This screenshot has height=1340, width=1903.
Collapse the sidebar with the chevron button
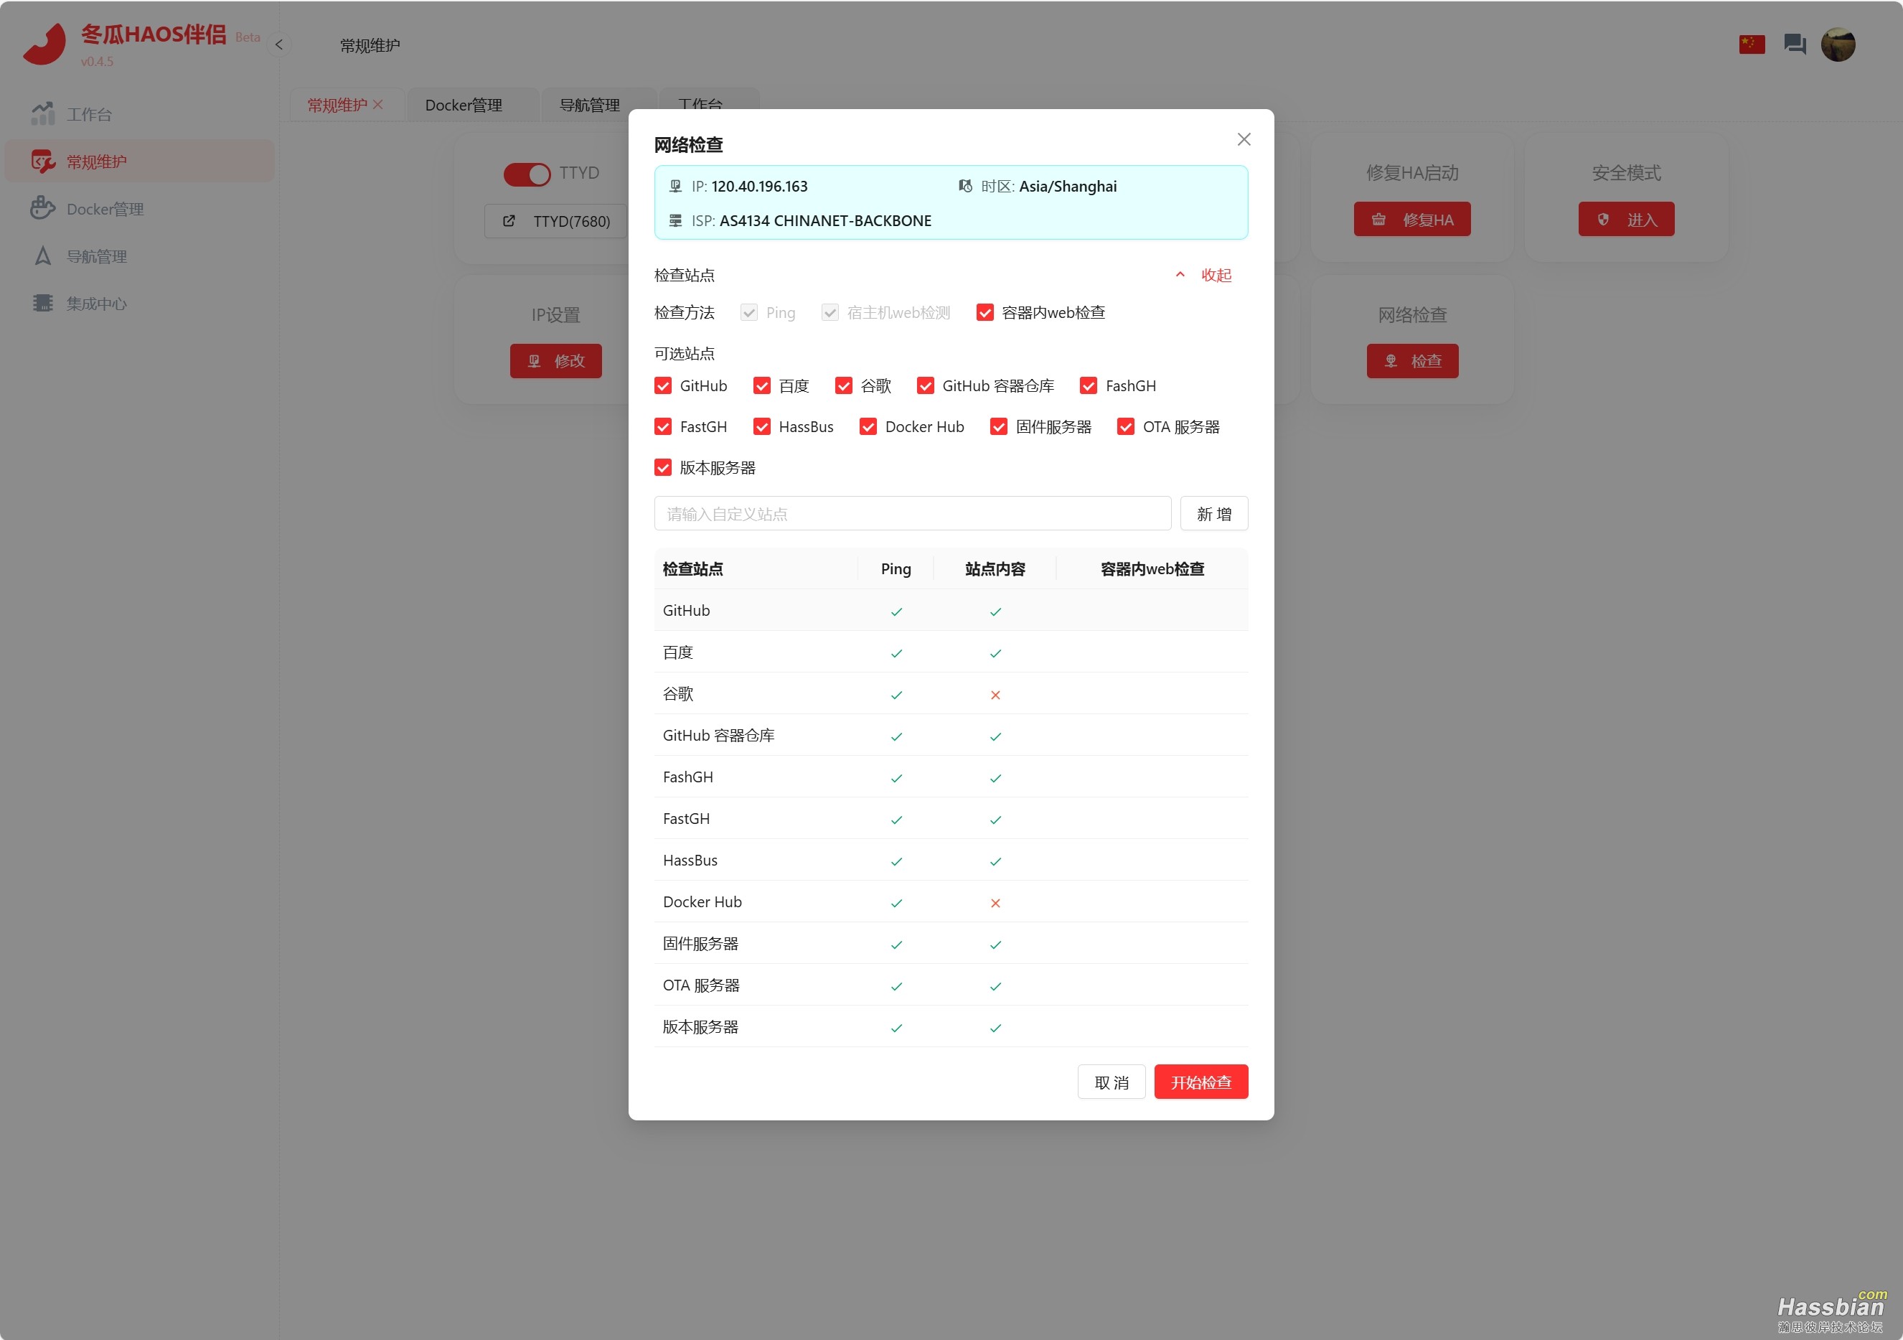(x=279, y=44)
